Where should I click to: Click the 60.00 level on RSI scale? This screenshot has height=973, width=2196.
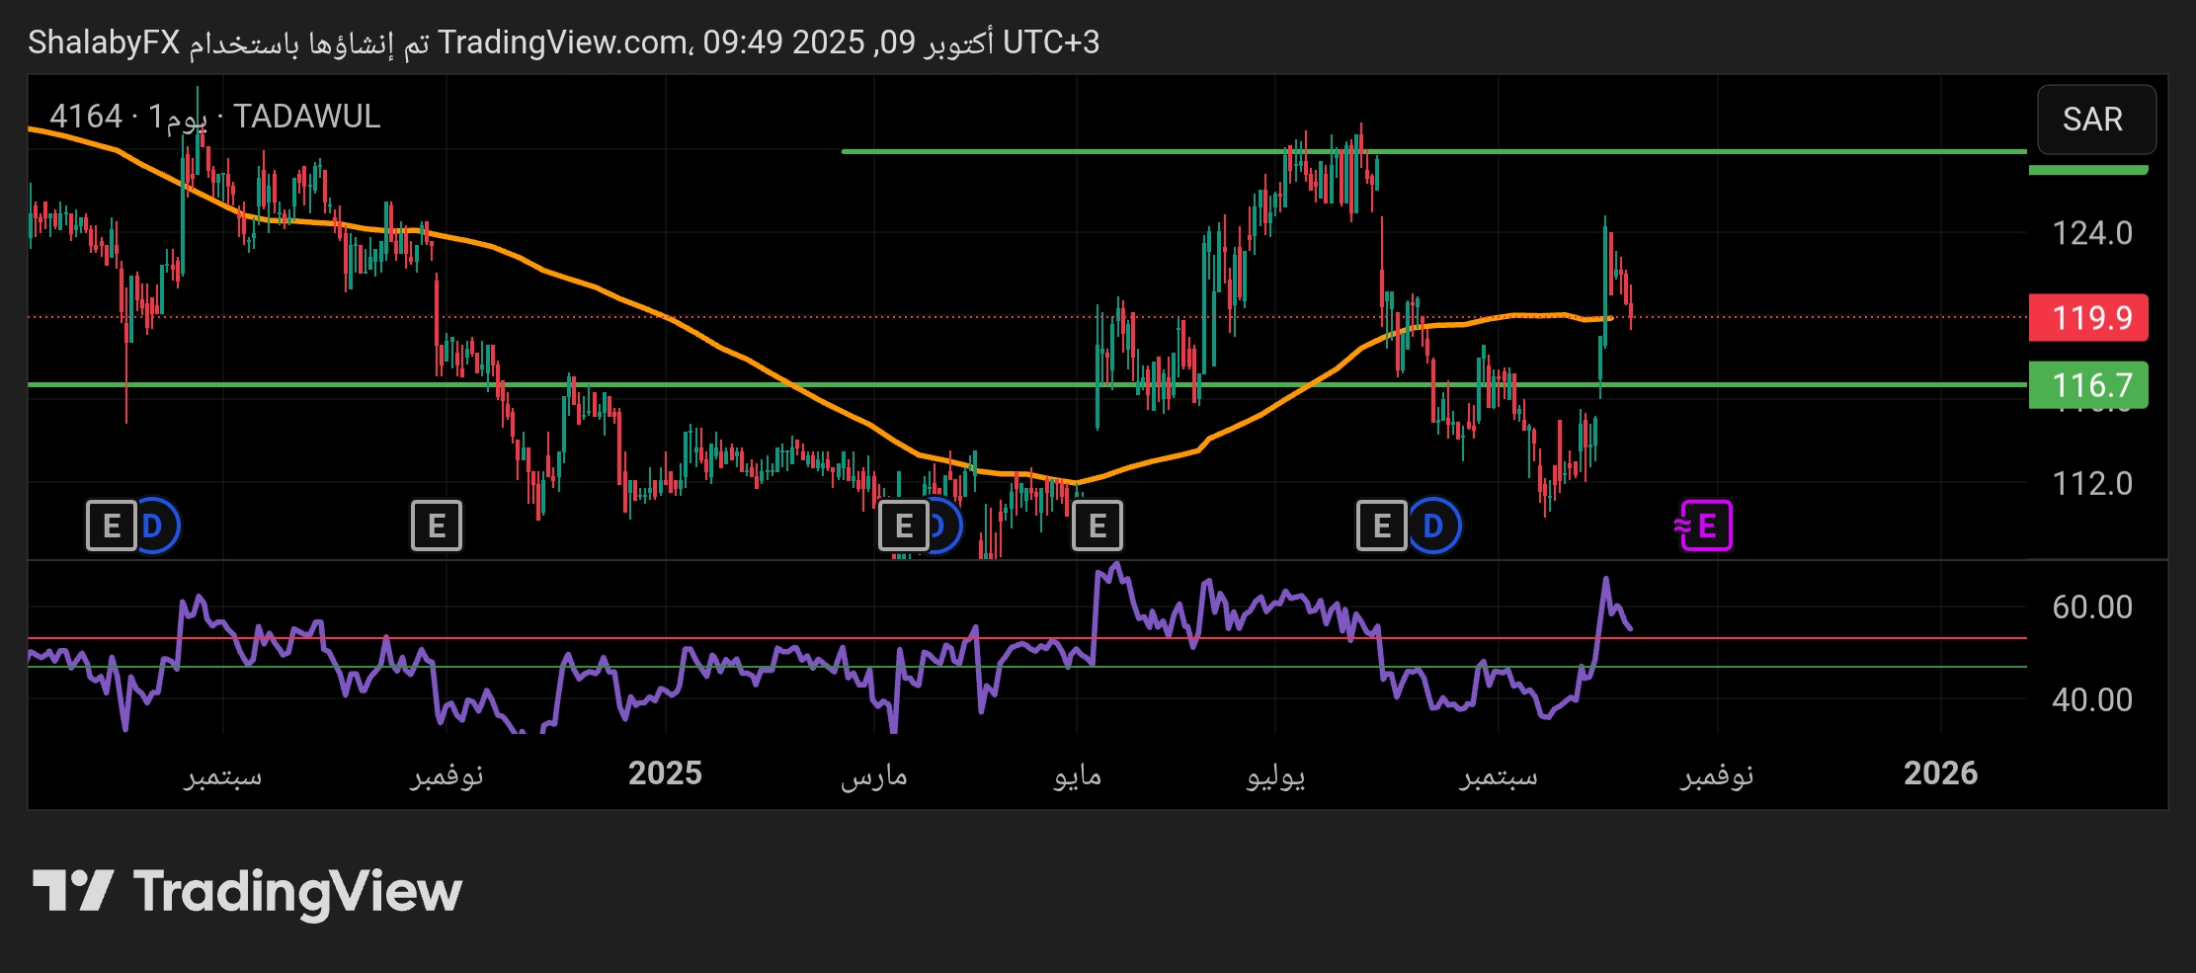point(2091,607)
